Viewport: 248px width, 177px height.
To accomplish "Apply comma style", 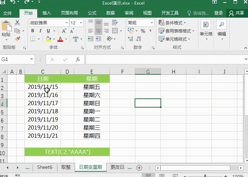I will 150,31.
